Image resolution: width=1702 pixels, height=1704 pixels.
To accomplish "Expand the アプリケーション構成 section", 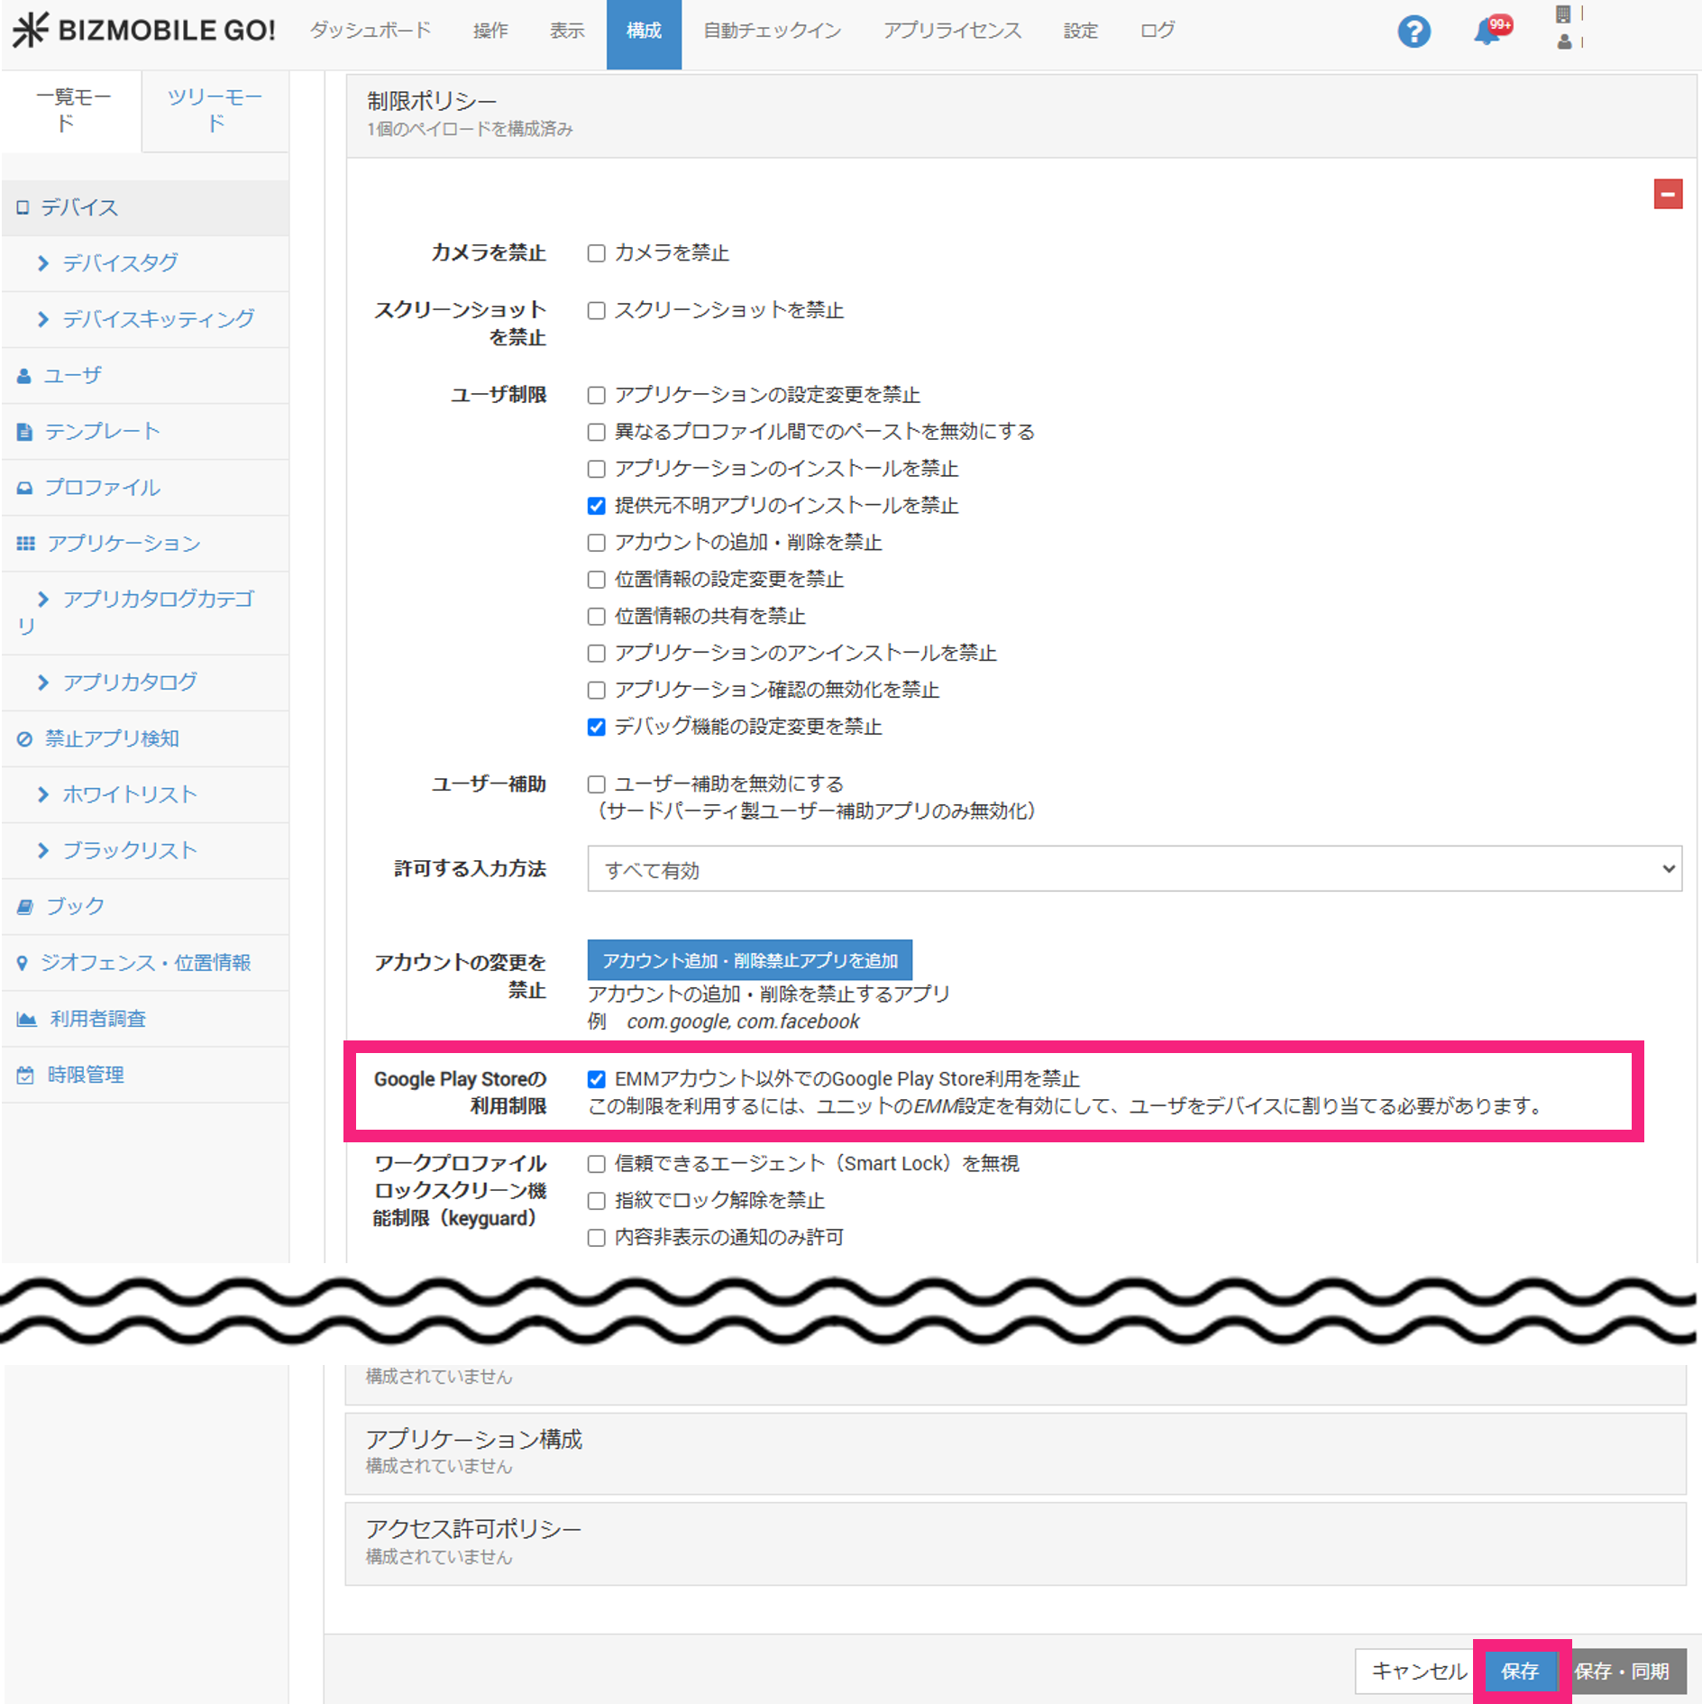I will point(1014,1452).
